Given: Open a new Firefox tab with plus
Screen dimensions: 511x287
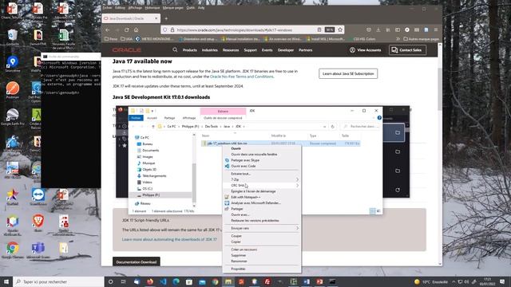Looking at the screenshot, I should coord(166,18).
